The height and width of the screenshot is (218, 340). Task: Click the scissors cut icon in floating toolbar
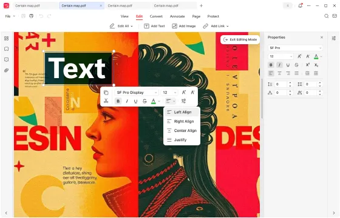(x=106, y=101)
